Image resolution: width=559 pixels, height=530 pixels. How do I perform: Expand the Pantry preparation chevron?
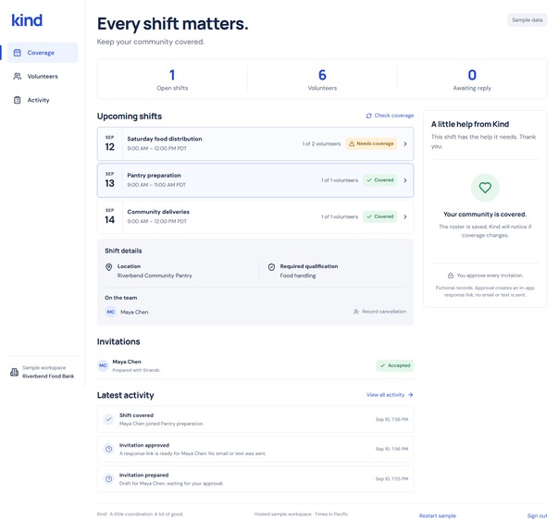coord(405,180)
